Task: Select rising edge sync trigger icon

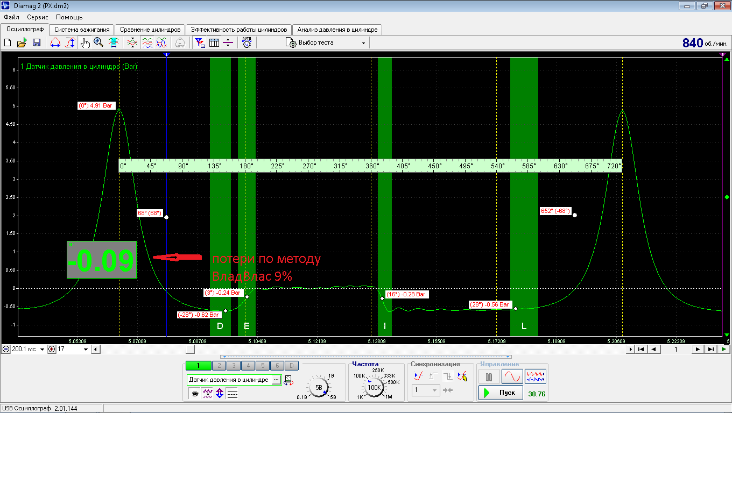Action: pyautogui.click(x=433, y=376)
